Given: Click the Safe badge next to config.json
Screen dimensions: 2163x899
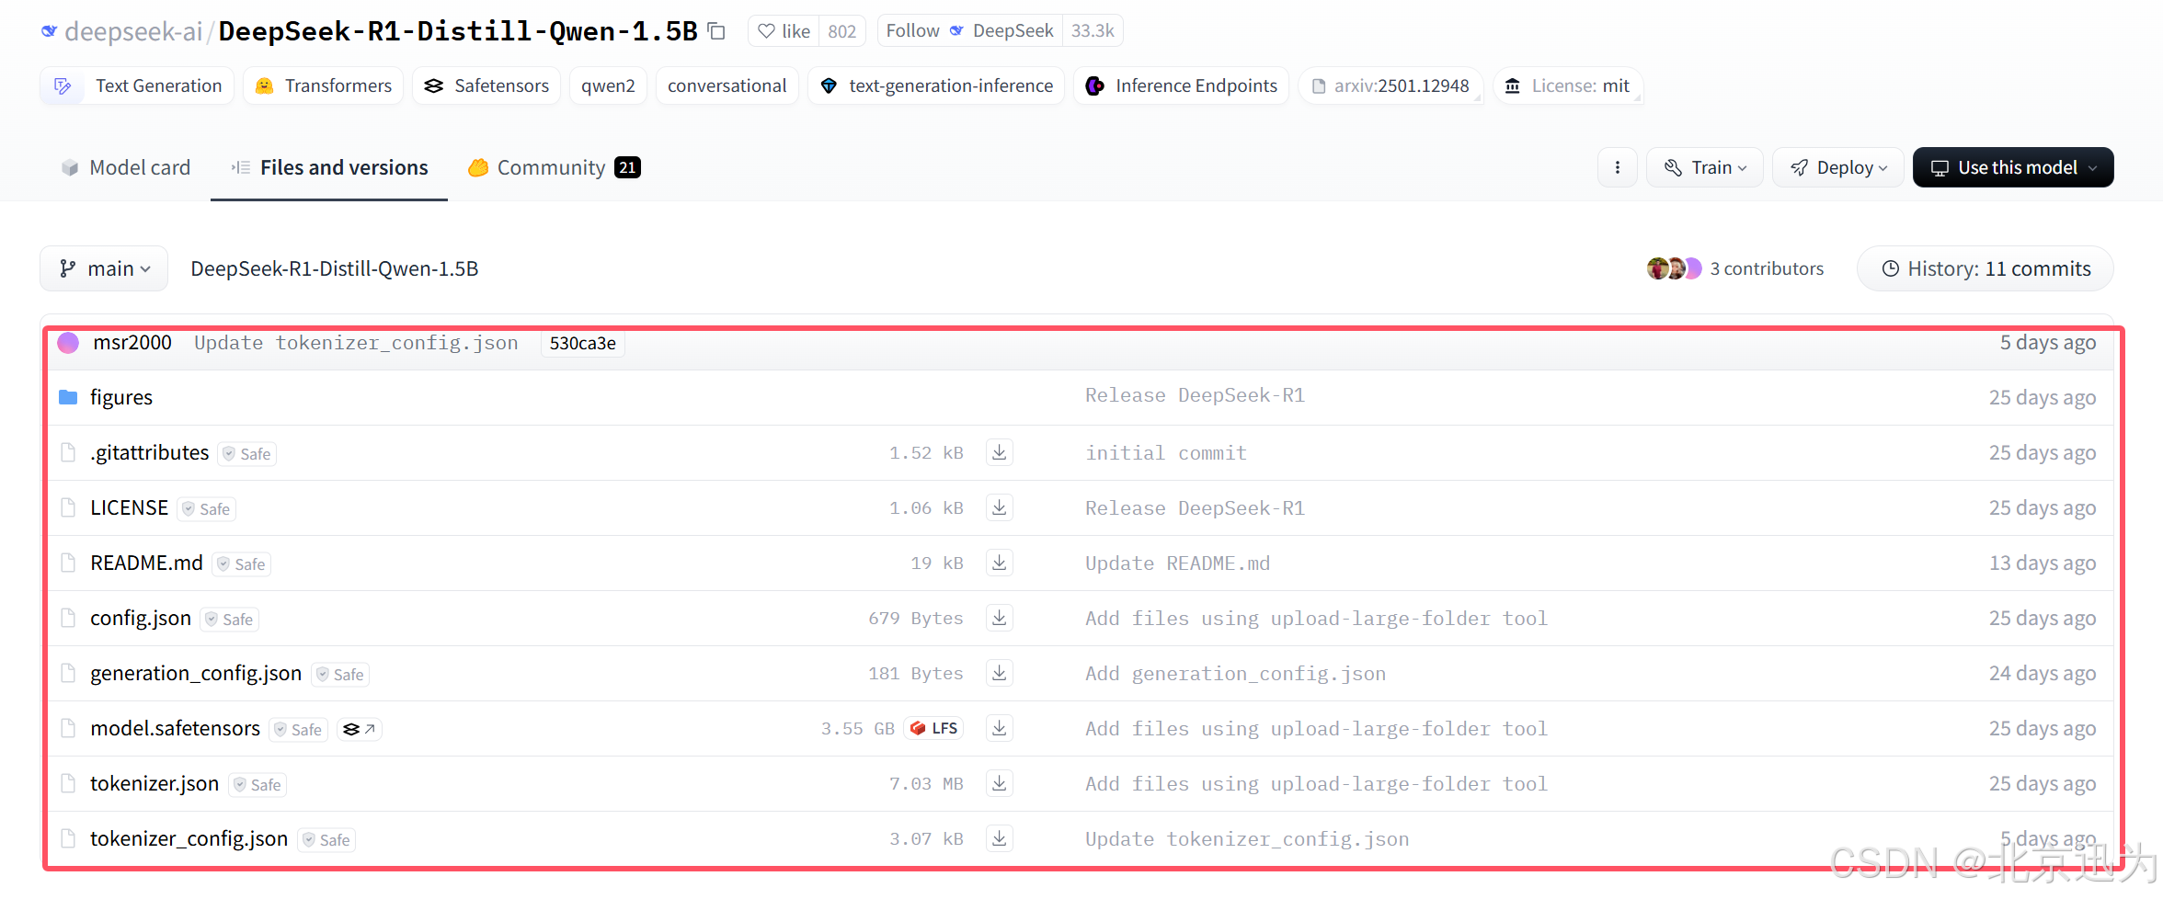Looking at the screenshot, I should pyautogui.click(x=230, y=619).
